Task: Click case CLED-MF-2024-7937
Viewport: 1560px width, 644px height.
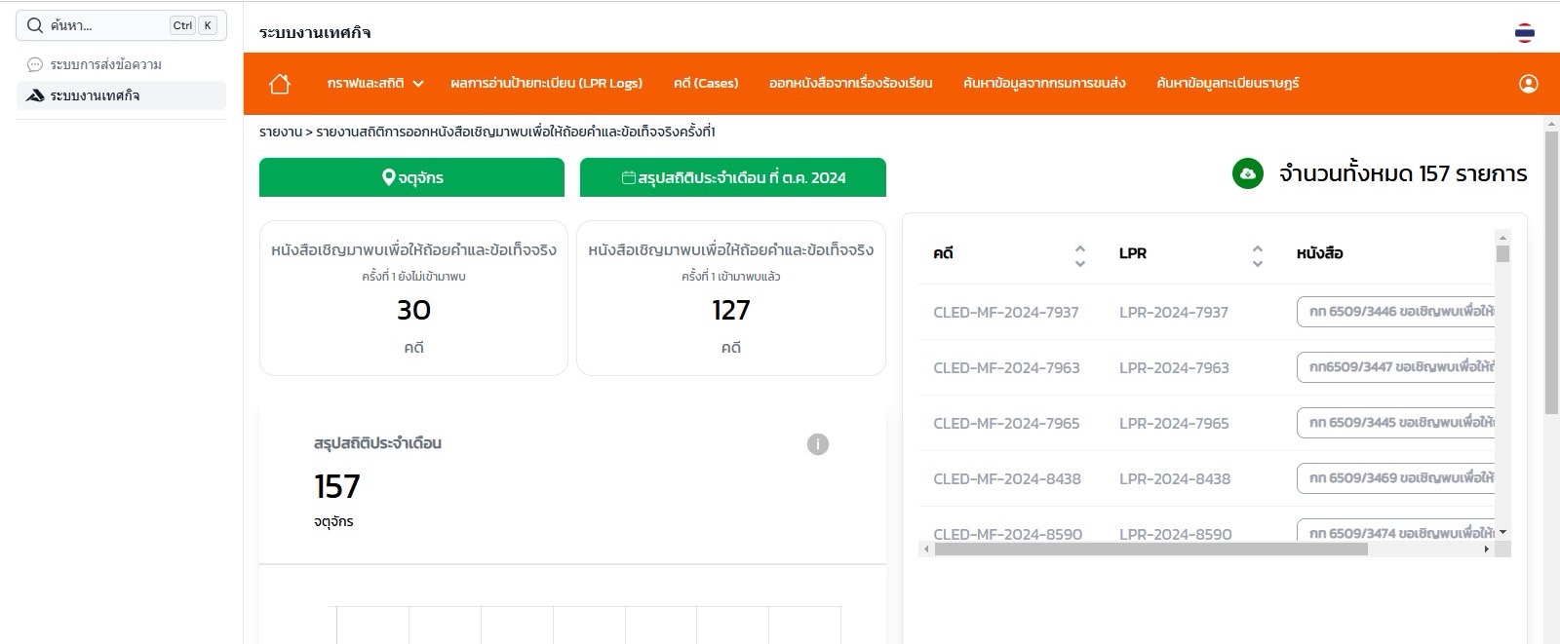Action: coord(1006,313)
